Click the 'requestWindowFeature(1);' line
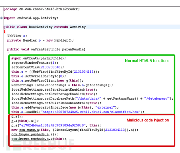Screen dimensions: 180x153 tap(35, 63)
